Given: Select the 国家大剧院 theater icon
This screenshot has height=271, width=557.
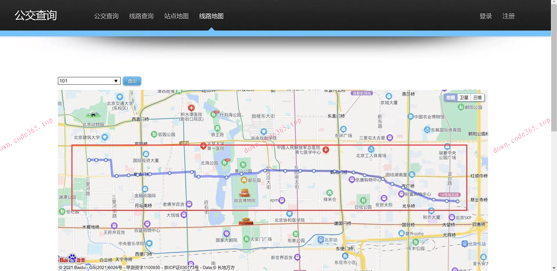Looking at the screenshot, I should pos(227,234).
